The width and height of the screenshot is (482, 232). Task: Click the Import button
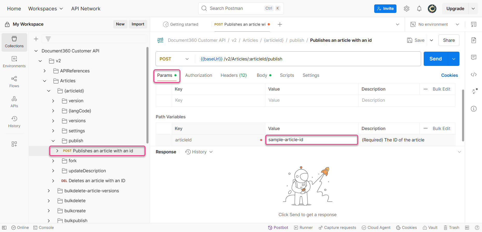tap(138, 24)
